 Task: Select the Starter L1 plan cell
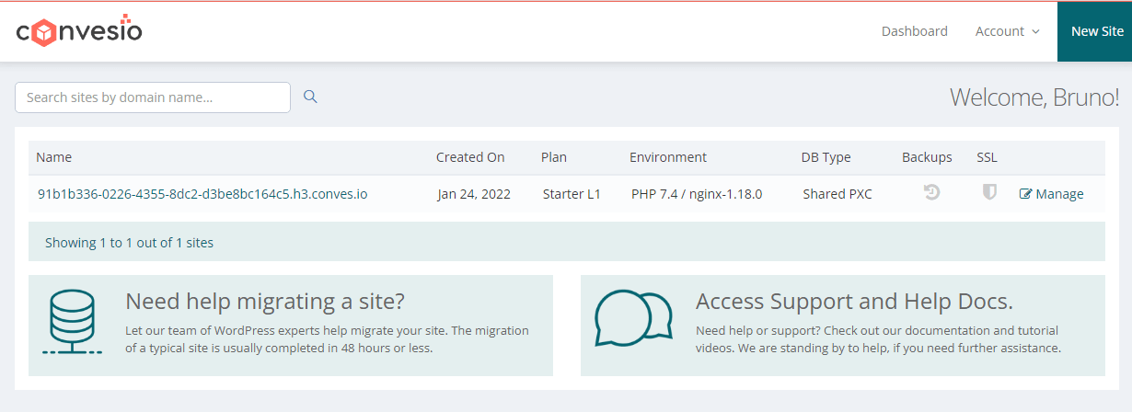[x=572, y=194]
